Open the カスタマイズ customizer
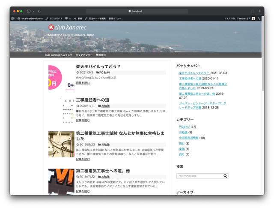274x208 pixels. pyautogui.click(x=54, y=18)
